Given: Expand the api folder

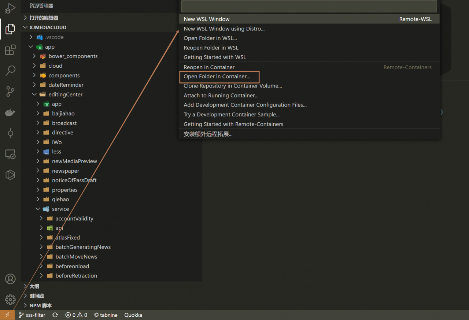Looking at the screenshot, I should point(111,228).
